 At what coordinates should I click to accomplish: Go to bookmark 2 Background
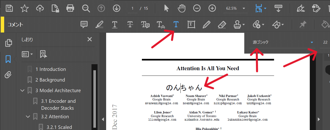[50, 80]
